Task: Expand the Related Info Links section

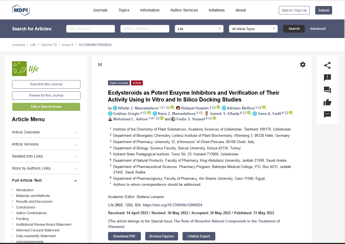Action: click(x=46, y=156)
